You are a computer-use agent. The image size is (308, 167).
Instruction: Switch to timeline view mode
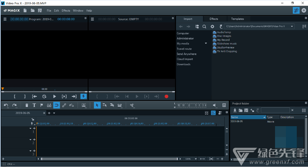[213, 113]
